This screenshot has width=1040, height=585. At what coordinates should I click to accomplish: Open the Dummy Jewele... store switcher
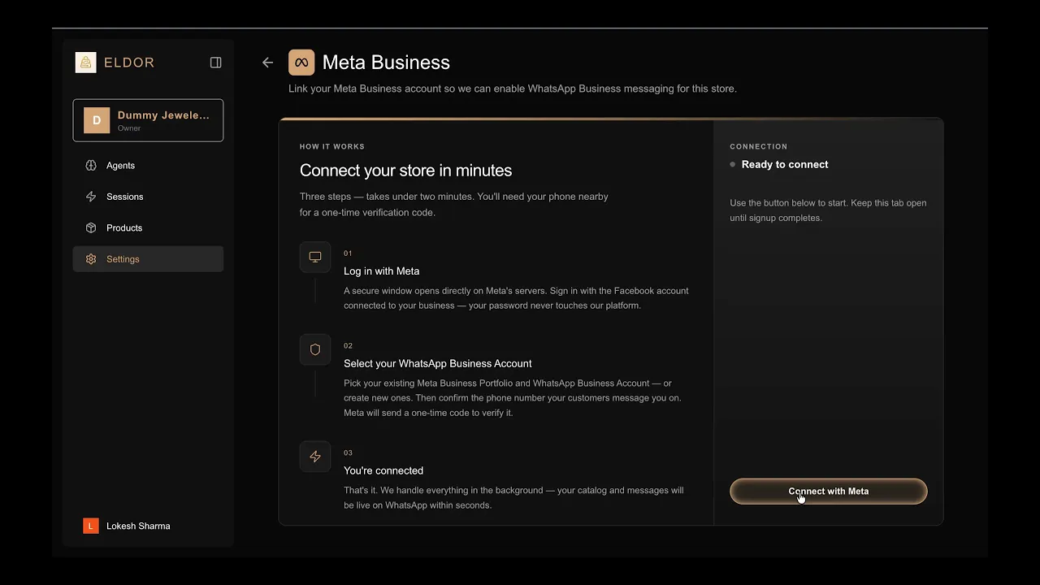pyautogui.click(x=148, y=120)
